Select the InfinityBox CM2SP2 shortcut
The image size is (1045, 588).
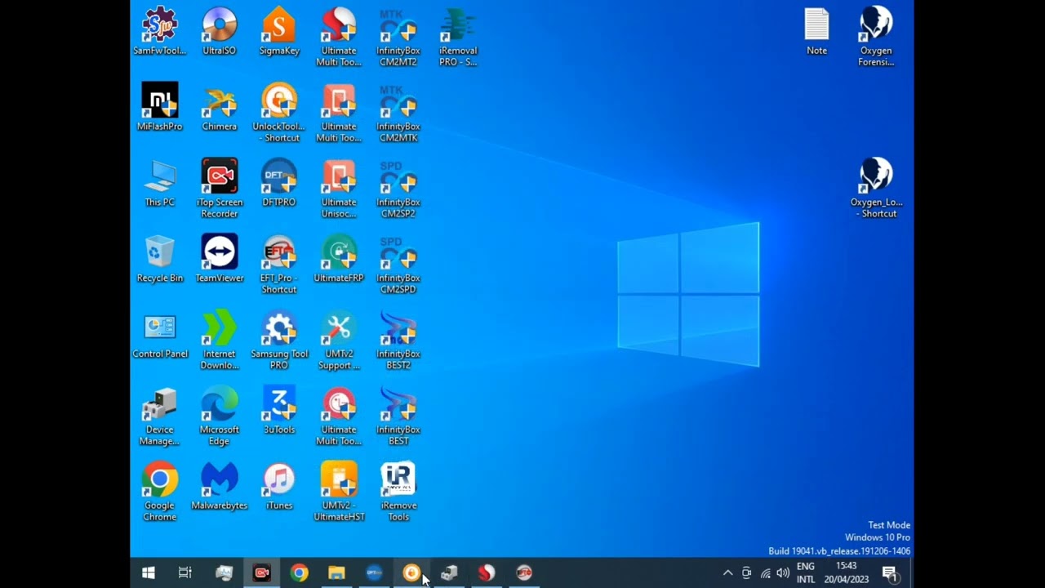398,189
